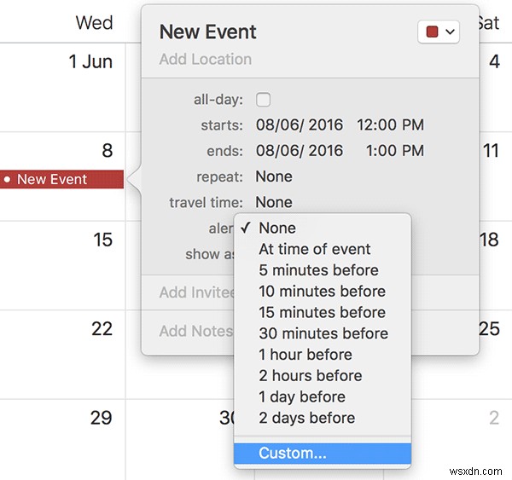This screenshot has height=480, width=512.
Task: Click the Add Location field
Action: pos(206,60)
